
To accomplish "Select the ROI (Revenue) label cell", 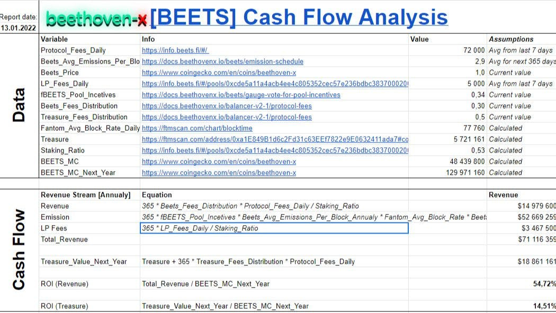I will tap(89, 284).
